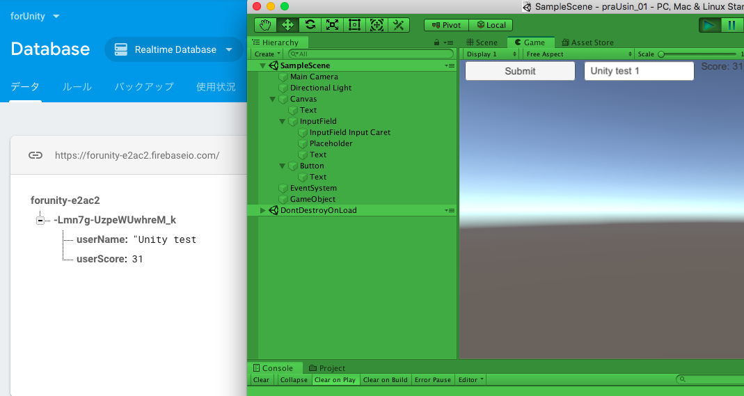Viewport: 744px width, 396px height.
Task: Open DontDestroyOnLoad context menu icon
Action: coord(450,210)
